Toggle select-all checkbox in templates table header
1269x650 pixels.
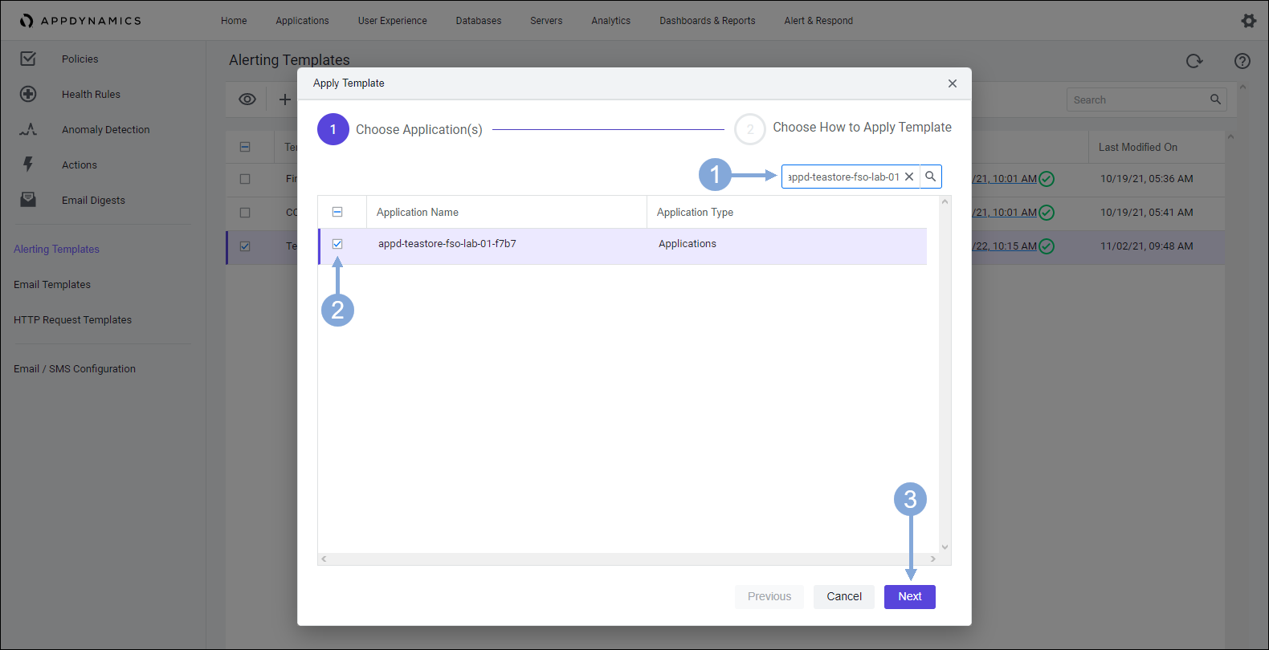[245, 147]
